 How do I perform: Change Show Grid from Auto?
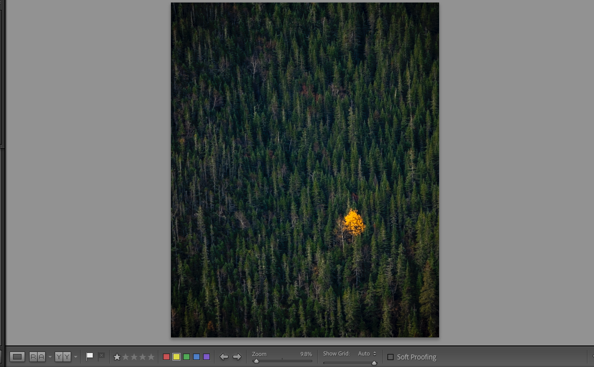pyautogui.click(x=366, y=353)
